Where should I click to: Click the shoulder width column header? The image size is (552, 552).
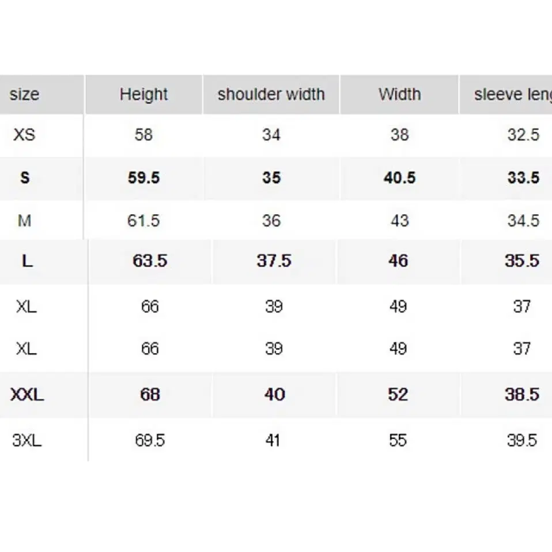click(271, 94)
